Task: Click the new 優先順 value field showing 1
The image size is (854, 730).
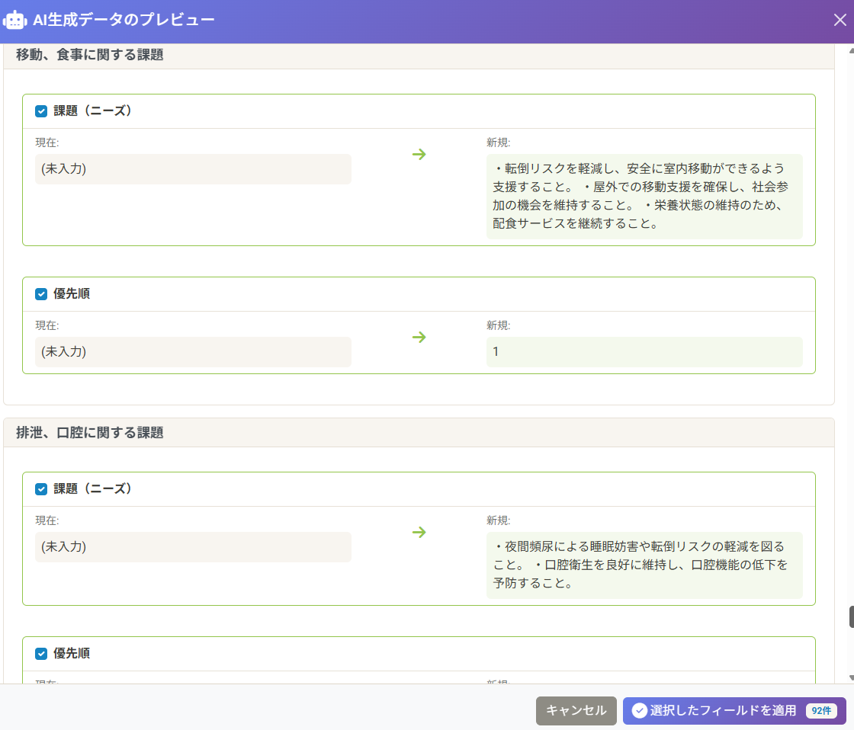Action: coord(644,352)
